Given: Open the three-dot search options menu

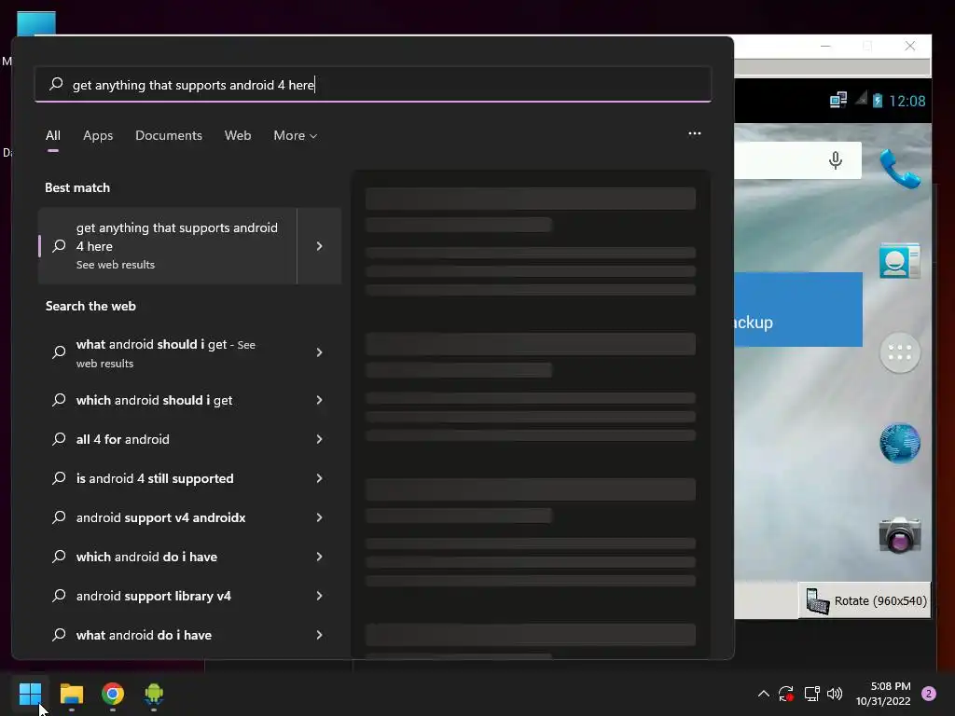Looking at the screenshot, I should tap(694, 133).
